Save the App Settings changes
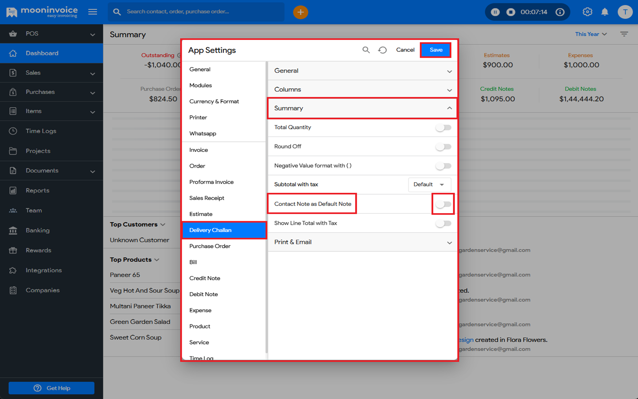The height and width of the screenshot is (399, 638). tap(436, 50)
